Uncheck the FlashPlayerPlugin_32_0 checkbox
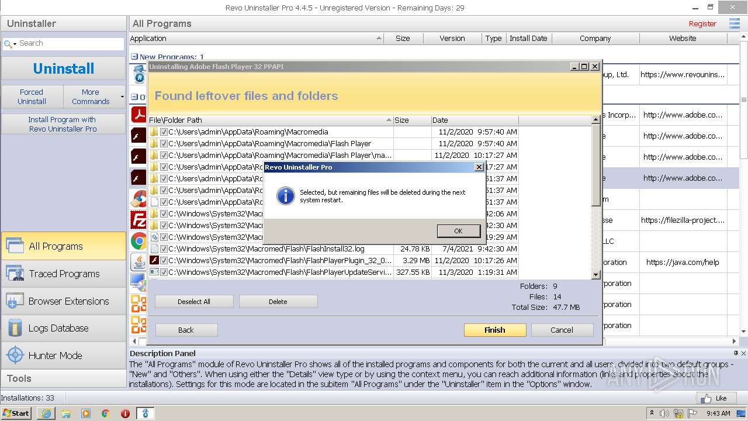Image resolution: width=748 pixels, height=421 pixels. pos(164,261)
